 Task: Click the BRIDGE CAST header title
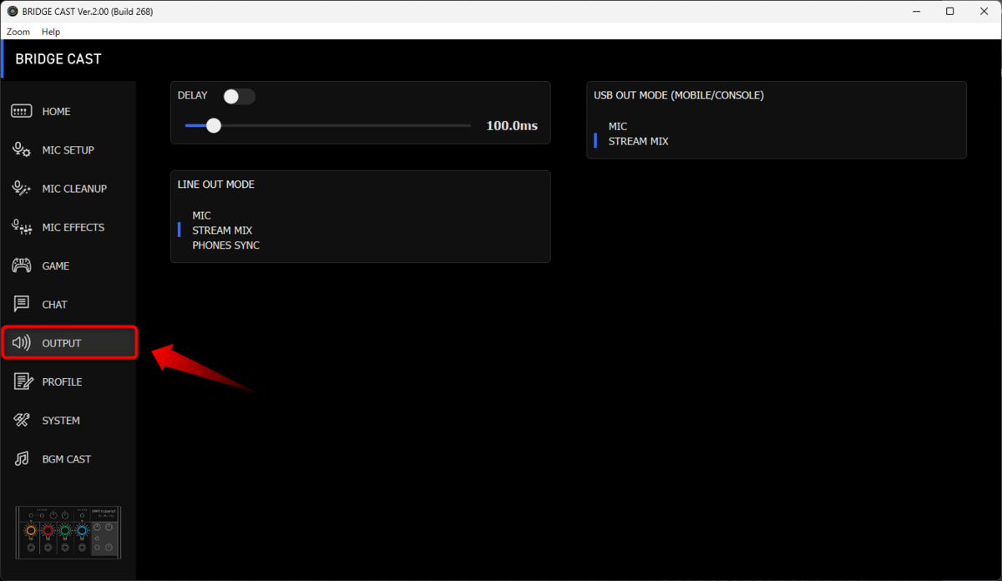58,59
